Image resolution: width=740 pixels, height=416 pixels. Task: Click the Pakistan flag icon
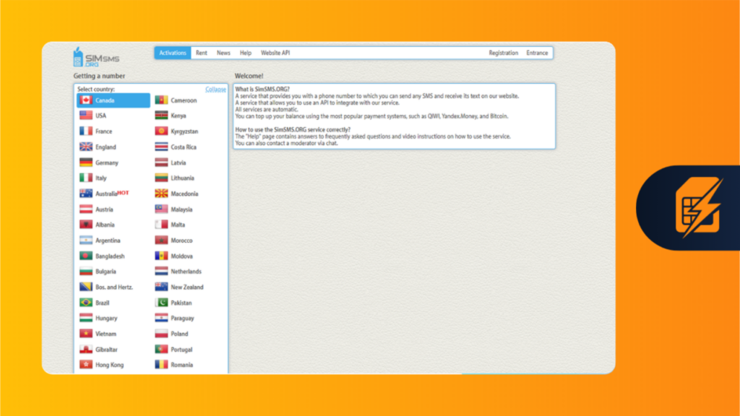(x=161, y=303)
